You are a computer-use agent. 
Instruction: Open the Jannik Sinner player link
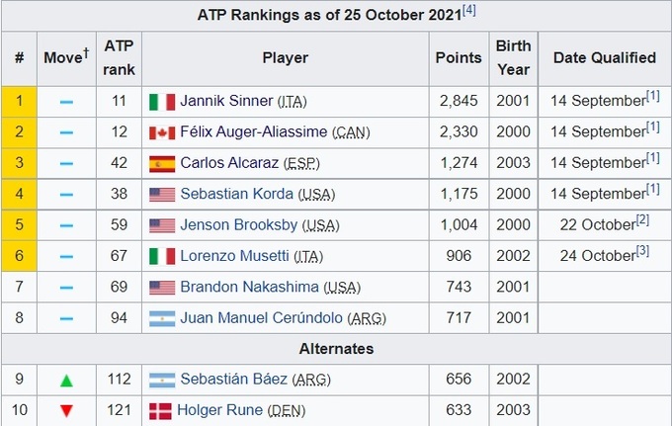(225, 101)
